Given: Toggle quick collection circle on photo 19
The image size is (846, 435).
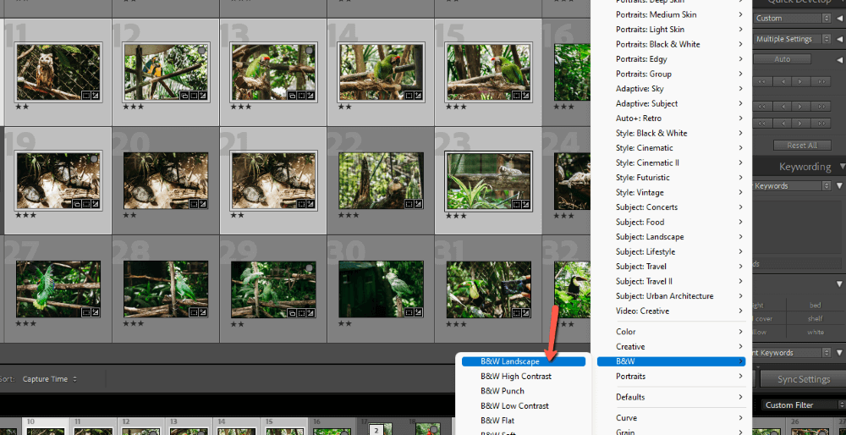Looking at the screenshot, I should click(95, 158).
